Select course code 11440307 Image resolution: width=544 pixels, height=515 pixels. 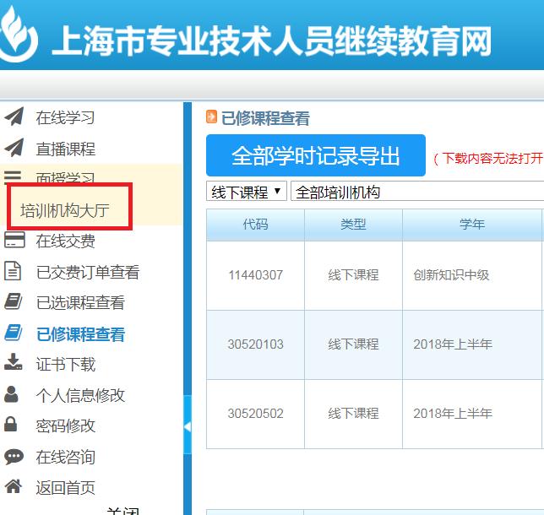pos(255,275)
